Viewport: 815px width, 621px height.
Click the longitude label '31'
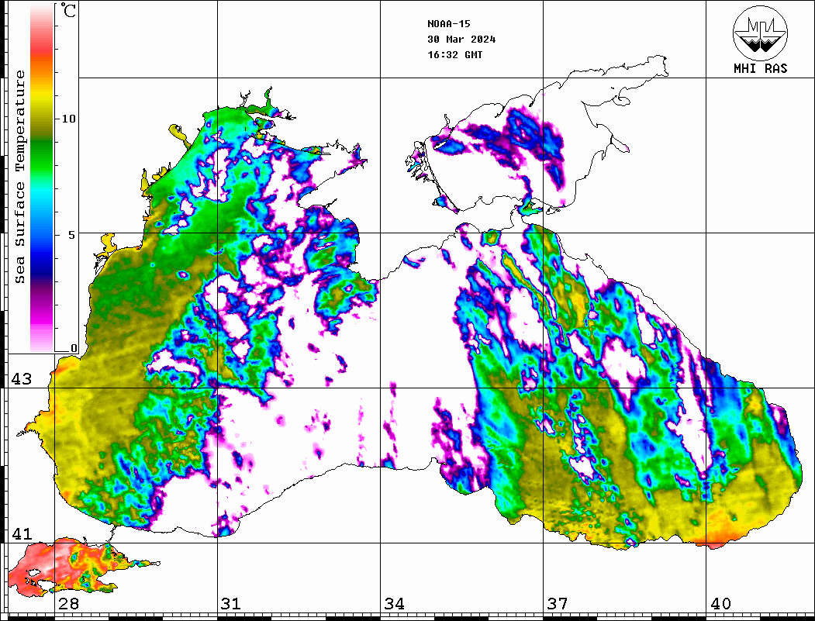[x=231, y=604]
